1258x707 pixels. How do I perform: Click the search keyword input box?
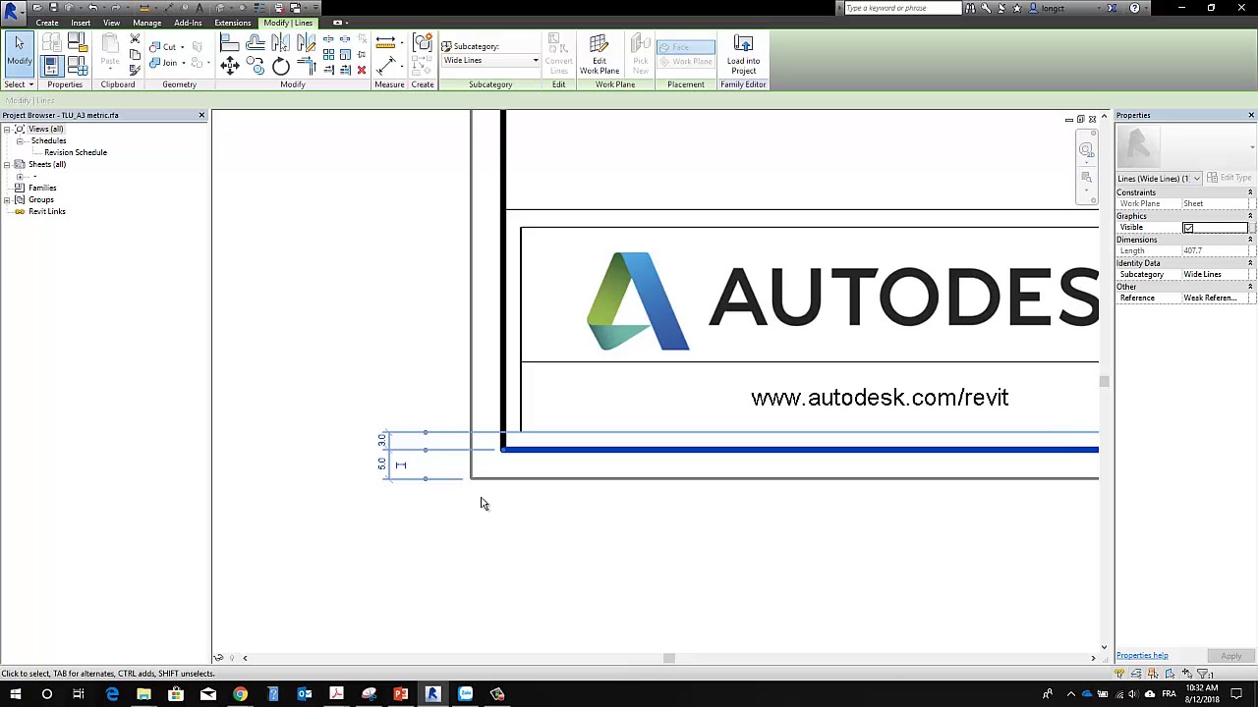tap(902, 8)
